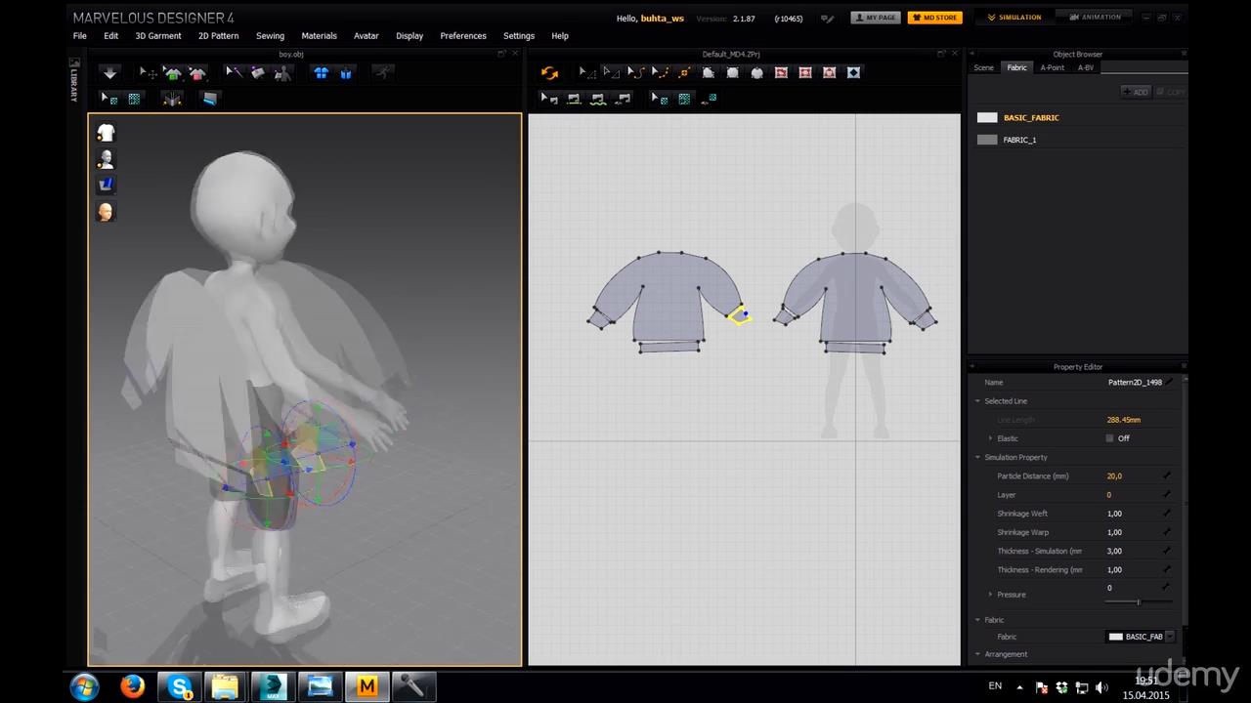Screen dimensions: 1251x703
Task: Click the BASIC_FABRIC white color swatch
Action: (x=987, y=117)
